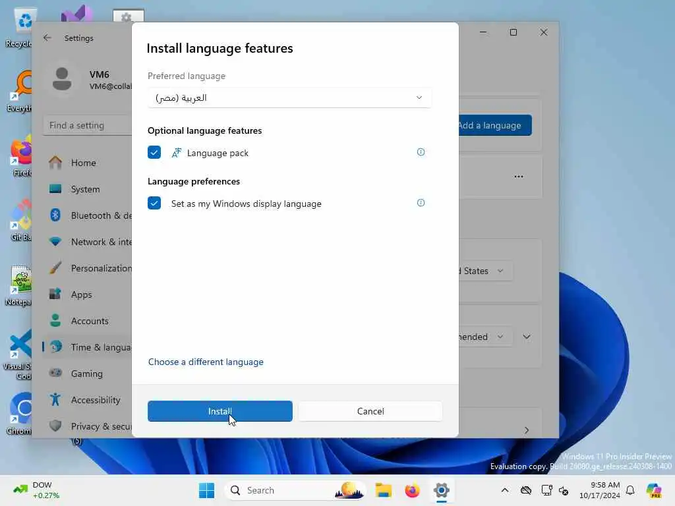
Task: Click Personalization brush icon
Action: tap(55, 268)
